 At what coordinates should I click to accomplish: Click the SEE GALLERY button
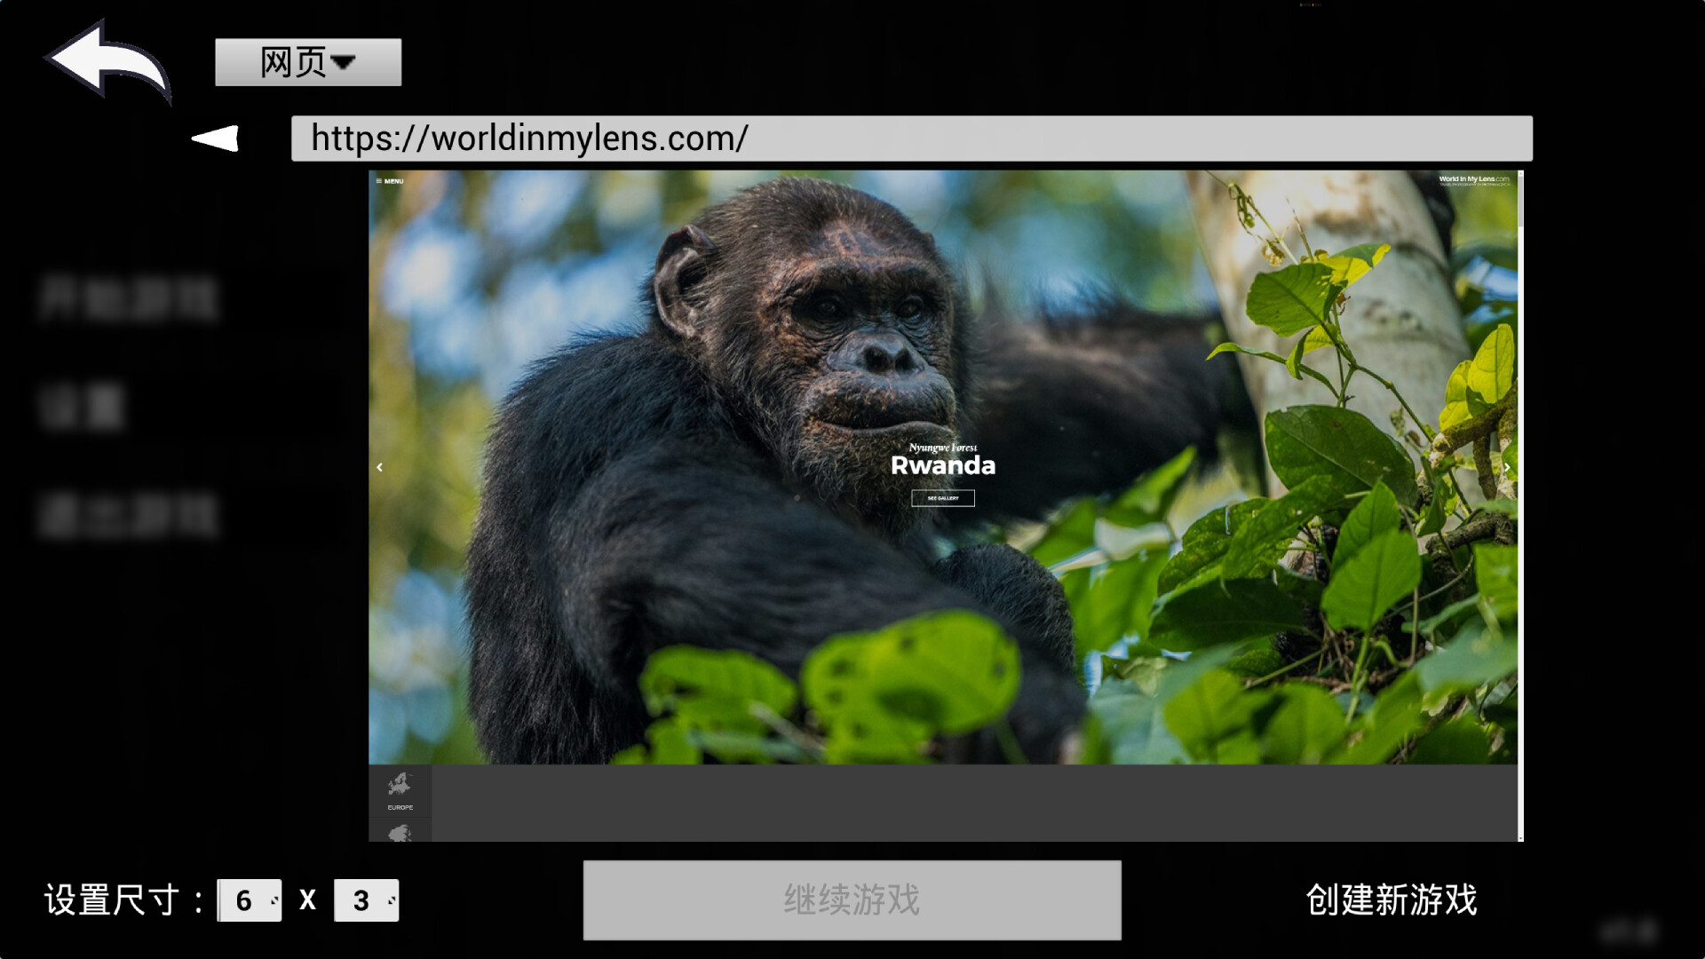point(942,498)
